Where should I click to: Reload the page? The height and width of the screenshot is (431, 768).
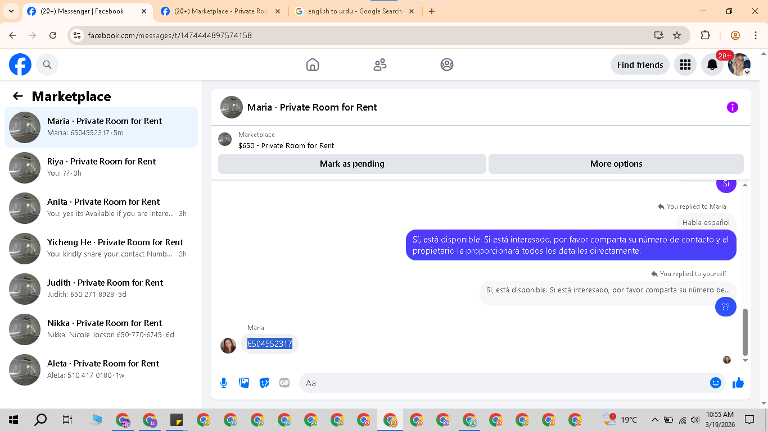[53, 35]
